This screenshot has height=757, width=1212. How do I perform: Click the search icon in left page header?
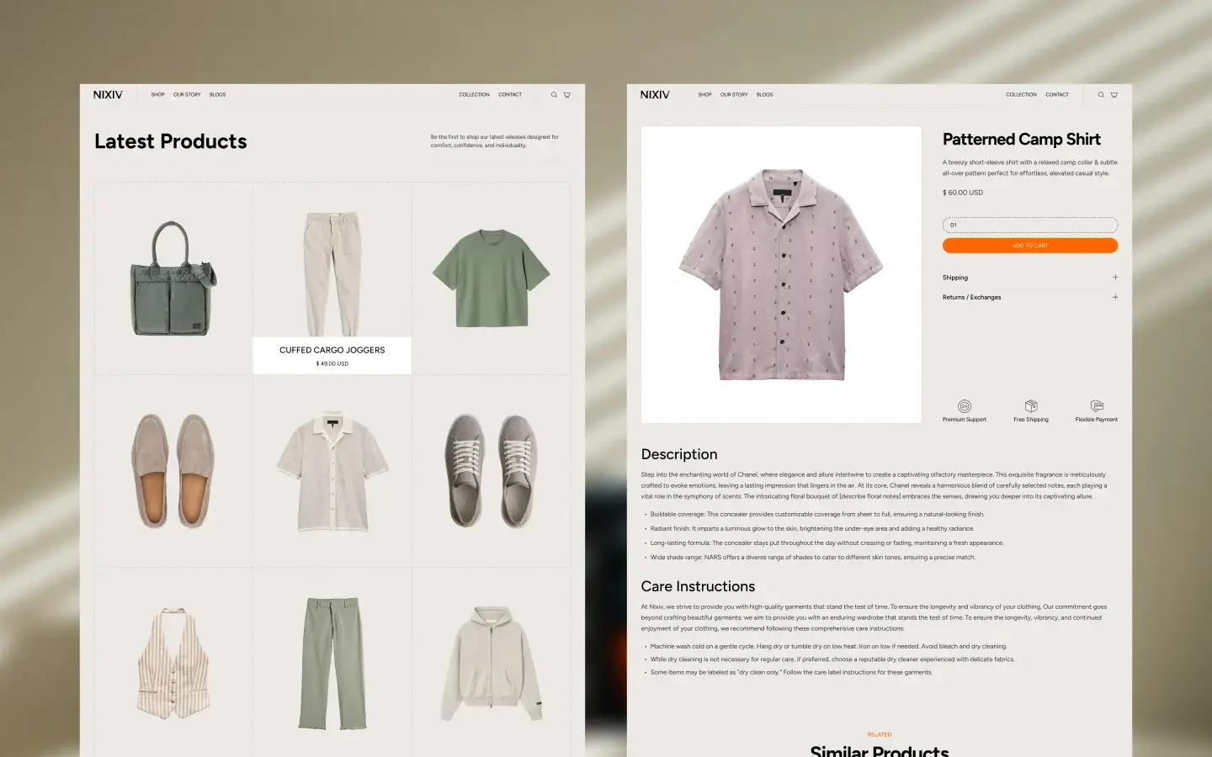point(554,95)
